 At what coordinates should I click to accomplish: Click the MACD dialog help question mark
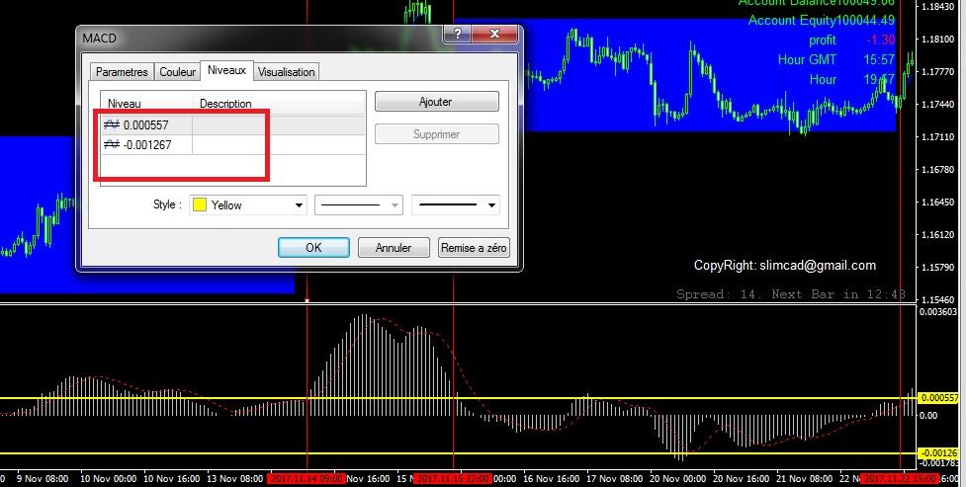(456, 36)
